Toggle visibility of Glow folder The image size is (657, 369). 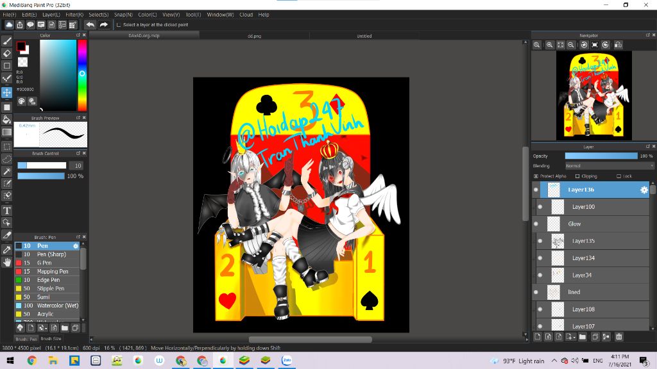tap(536, 224)
